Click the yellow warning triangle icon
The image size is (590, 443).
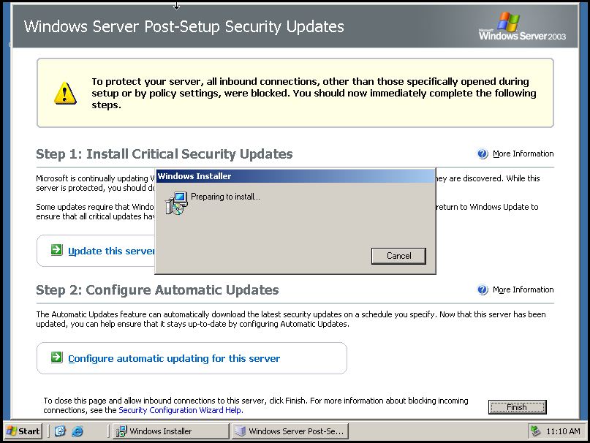(64, 93)
